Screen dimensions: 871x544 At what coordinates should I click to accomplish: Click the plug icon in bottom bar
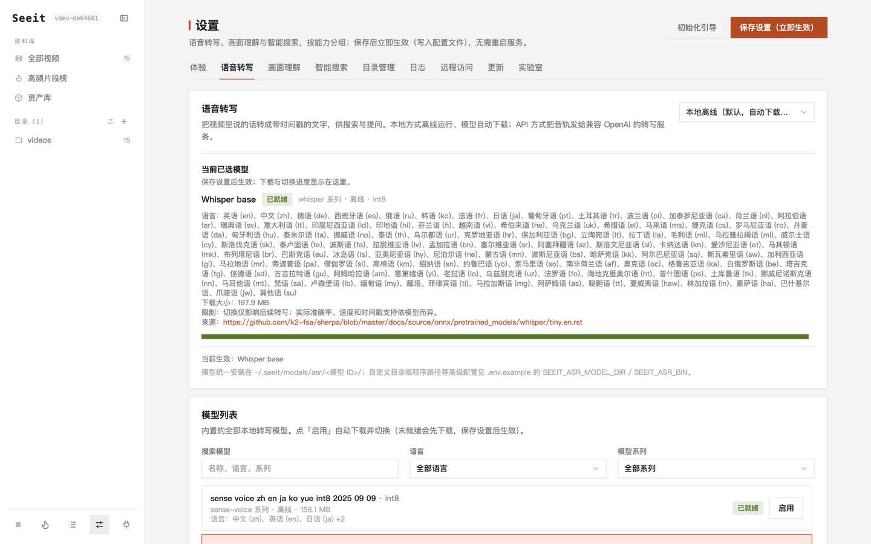(x=126, y=525)
